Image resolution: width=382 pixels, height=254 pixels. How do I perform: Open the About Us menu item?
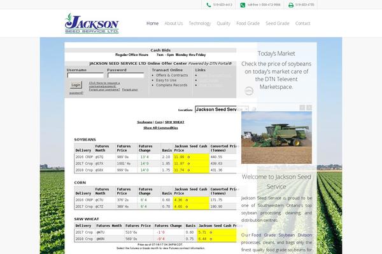173,23
